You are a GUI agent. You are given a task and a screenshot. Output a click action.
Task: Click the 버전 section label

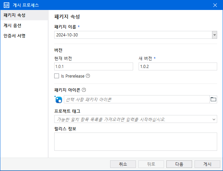(x=58, y=50)
